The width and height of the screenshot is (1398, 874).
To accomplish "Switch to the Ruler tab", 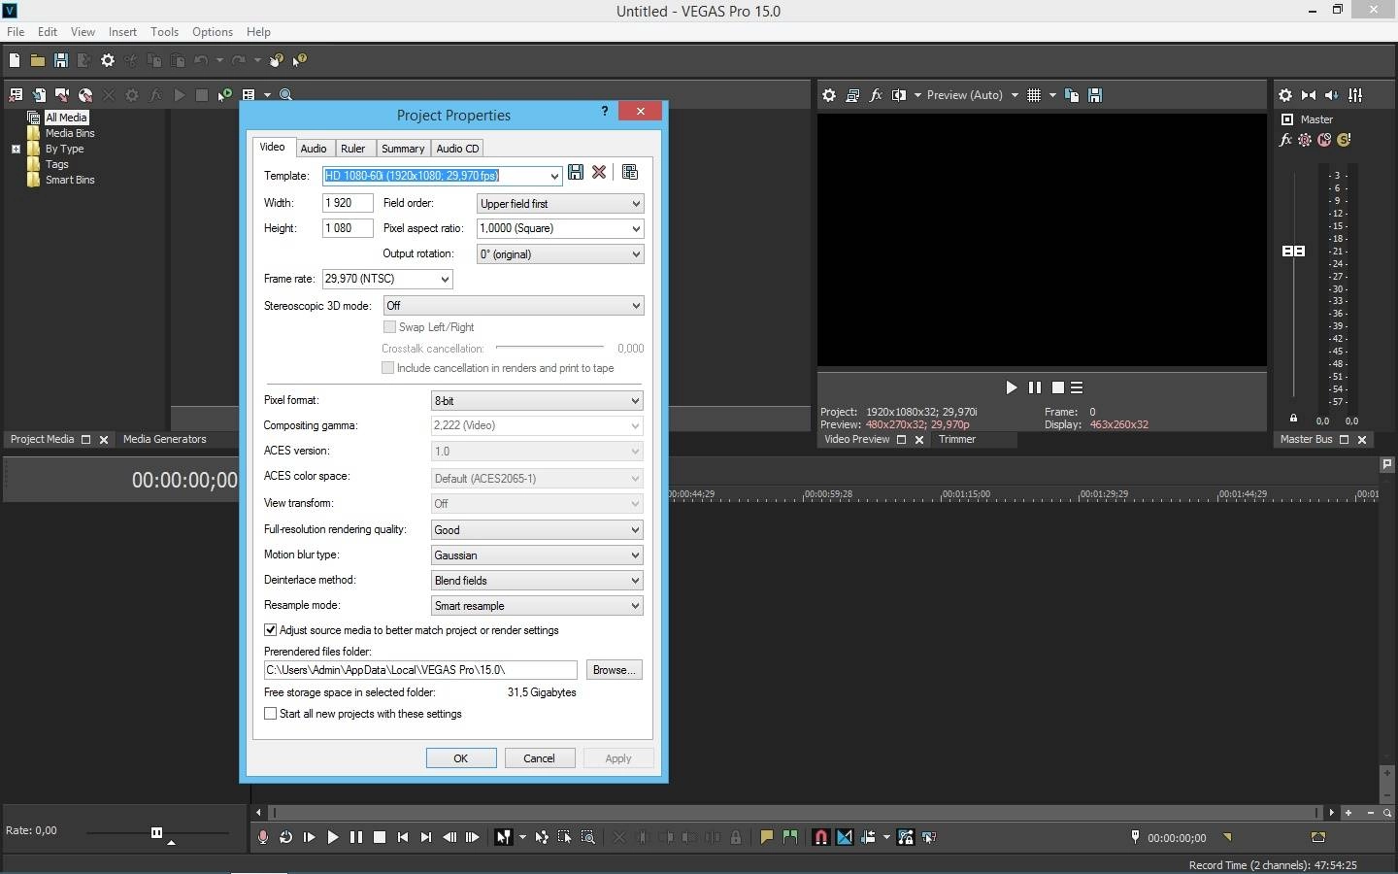I will pos(352,149).
